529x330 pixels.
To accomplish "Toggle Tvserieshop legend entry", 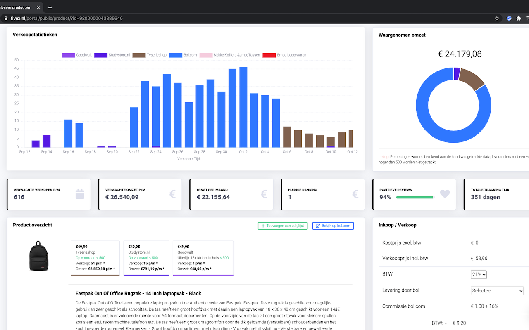I will pyautogui.click(x=149, y=55).
